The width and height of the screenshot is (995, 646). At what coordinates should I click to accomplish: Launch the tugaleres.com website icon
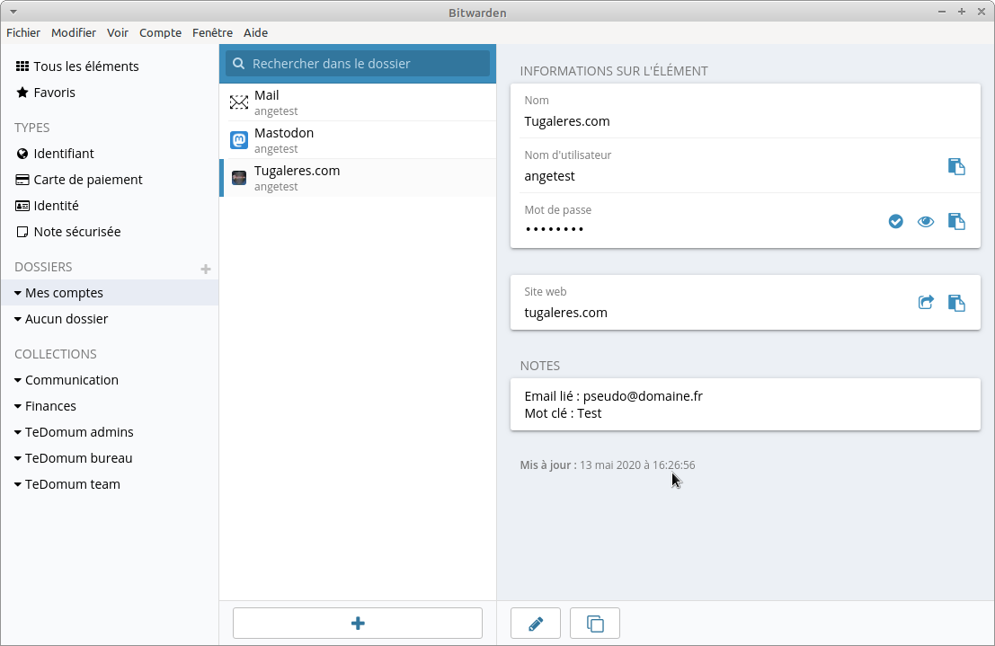925,303
